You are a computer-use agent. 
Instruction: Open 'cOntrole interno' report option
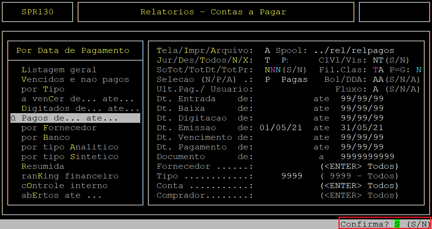[64, 186]
